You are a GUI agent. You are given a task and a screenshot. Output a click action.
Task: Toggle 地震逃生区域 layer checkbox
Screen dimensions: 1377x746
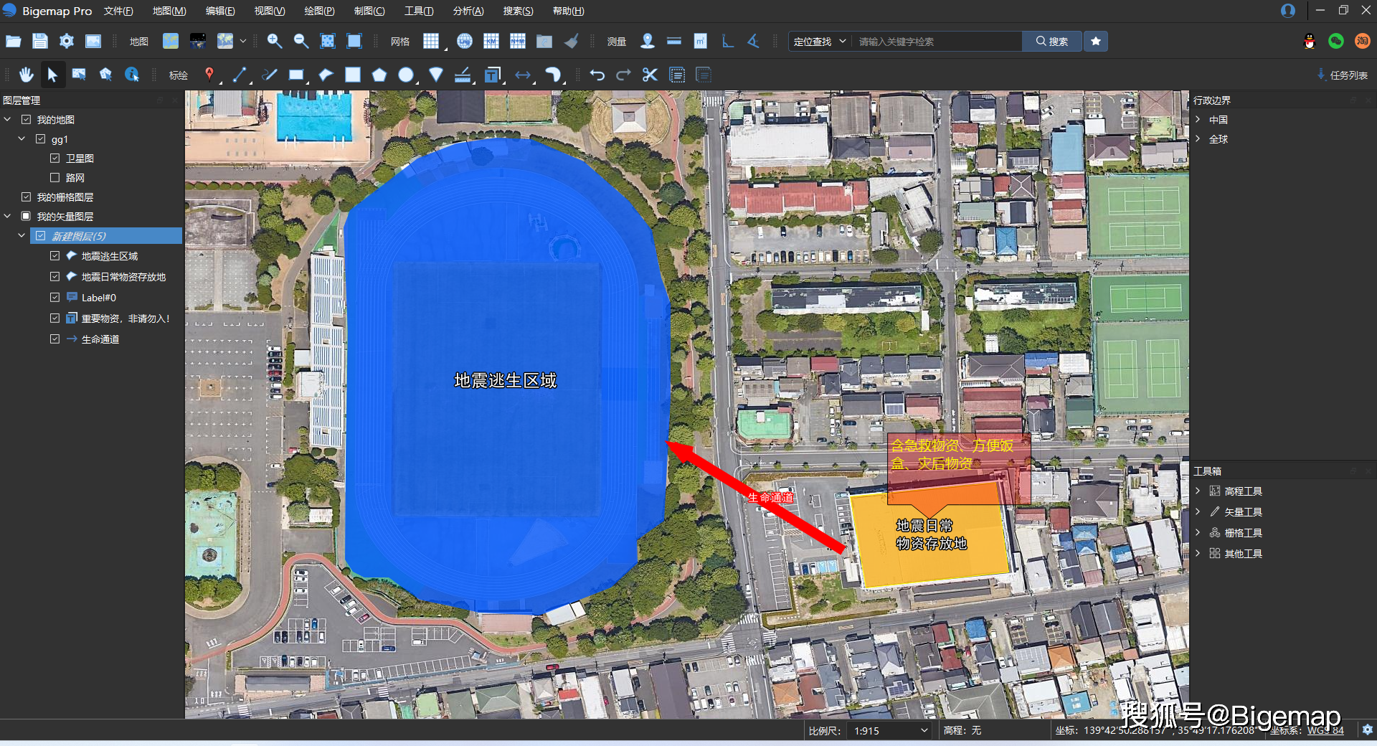(x=55, y=256)
